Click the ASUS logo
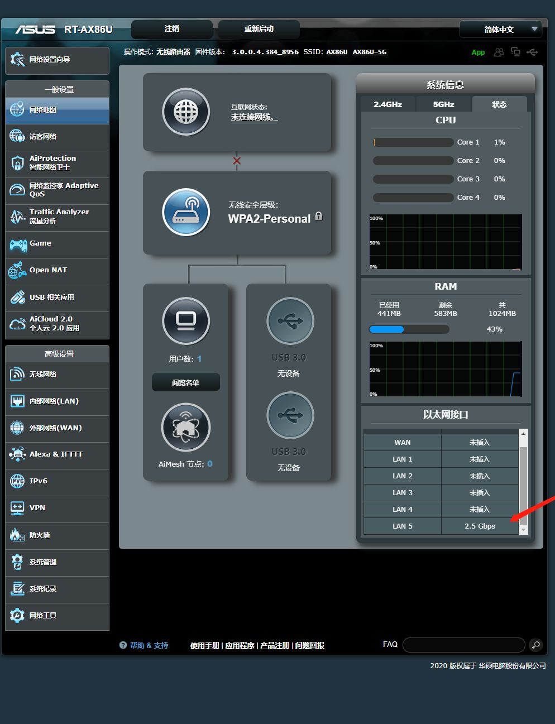 coord(35,29)
